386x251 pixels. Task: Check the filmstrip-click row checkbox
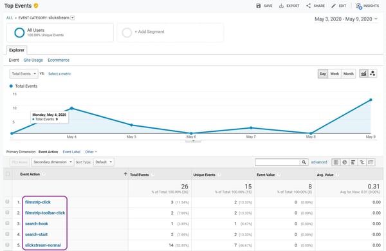pyautogui.click(x=7, y=201)
